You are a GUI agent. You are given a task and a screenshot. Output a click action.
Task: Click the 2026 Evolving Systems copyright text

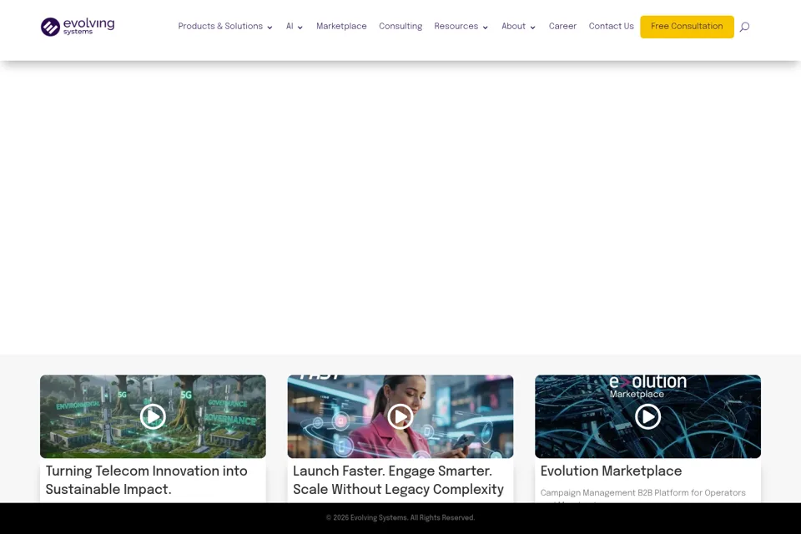point(400,517)
